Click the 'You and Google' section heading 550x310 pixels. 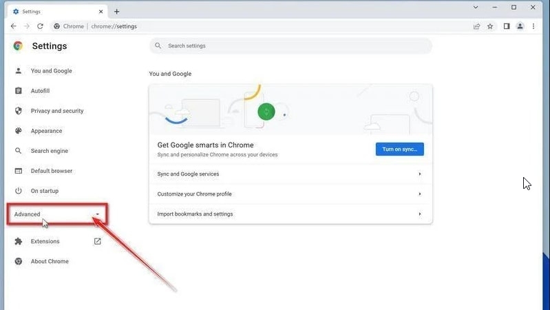click(x=170, y=74)
